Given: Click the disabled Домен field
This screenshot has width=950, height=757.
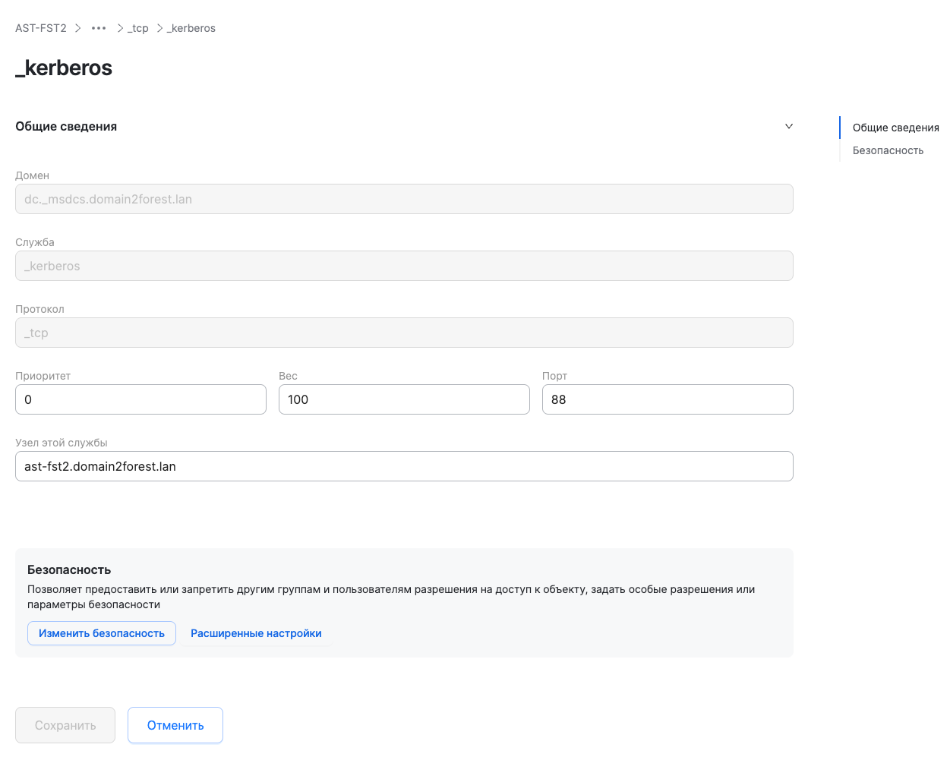Looking at the screenshot, I should tap(404, 199).
